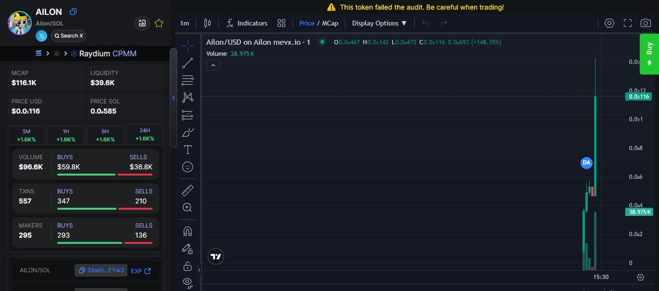659x291 pixels.
Task: Select the 24H price change tab
Action: 144,135
